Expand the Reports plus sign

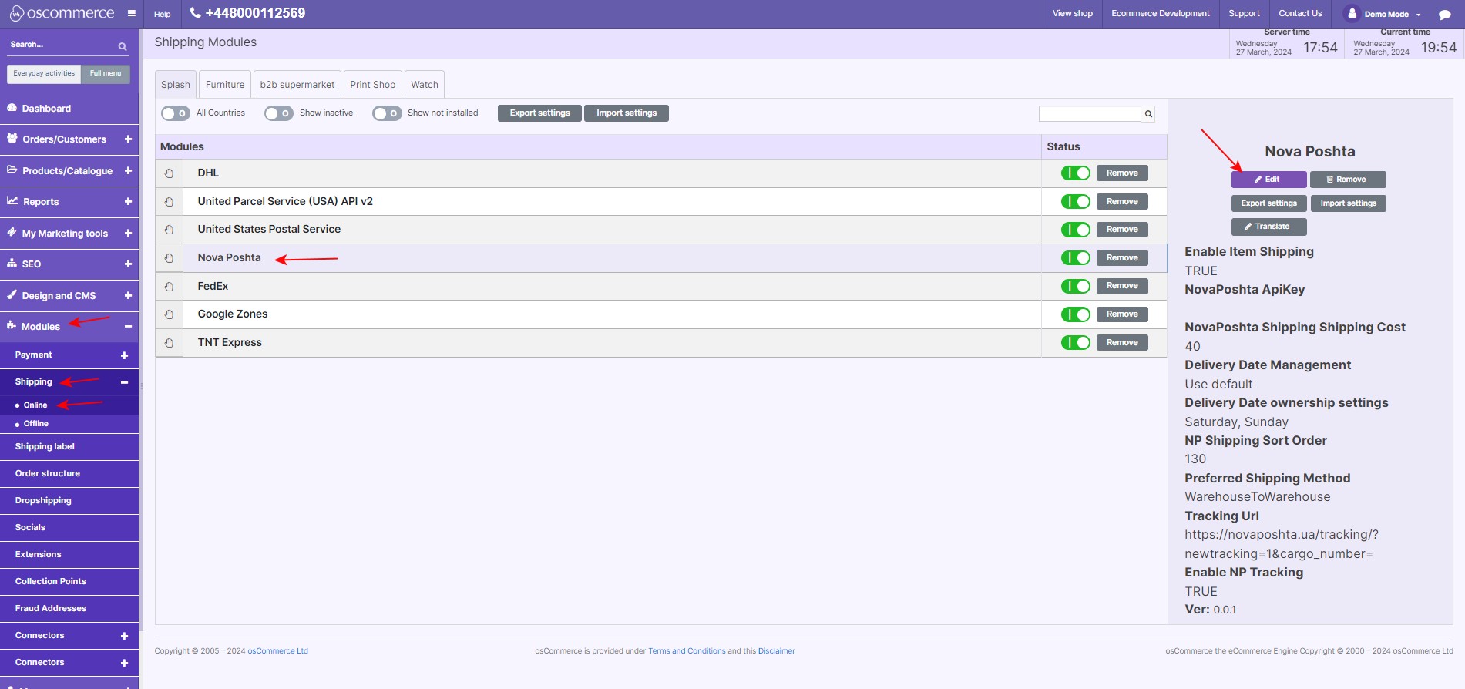pyautogui.click(x=128, y=201)
